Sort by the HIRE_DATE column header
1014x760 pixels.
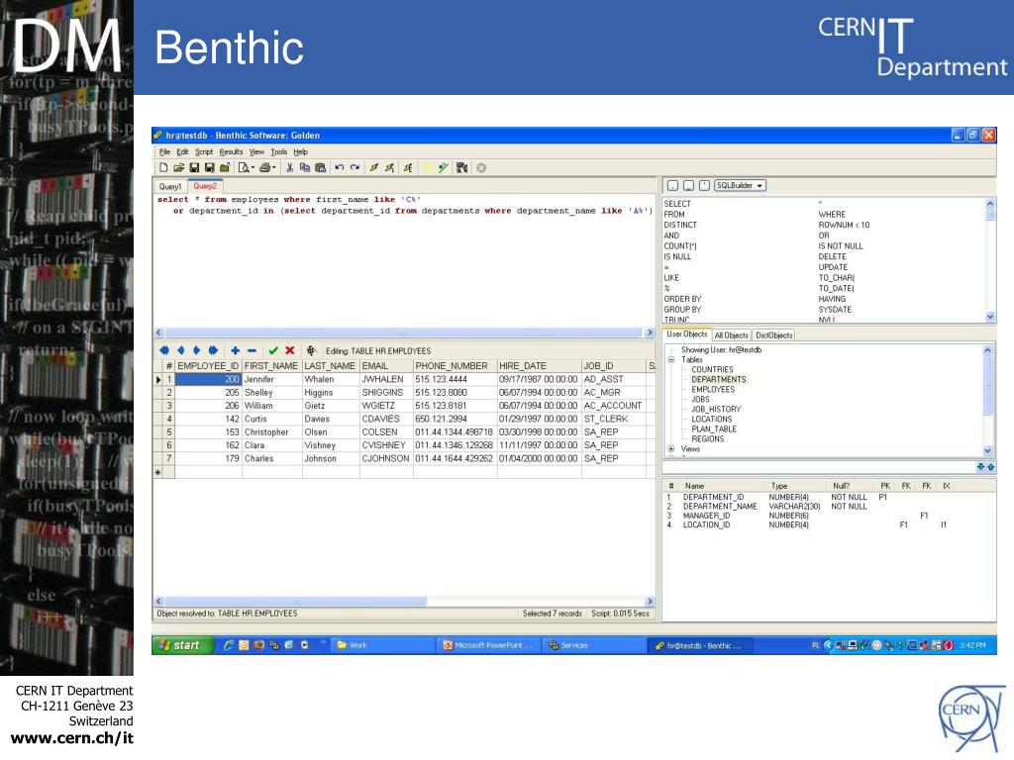(540, 366)
